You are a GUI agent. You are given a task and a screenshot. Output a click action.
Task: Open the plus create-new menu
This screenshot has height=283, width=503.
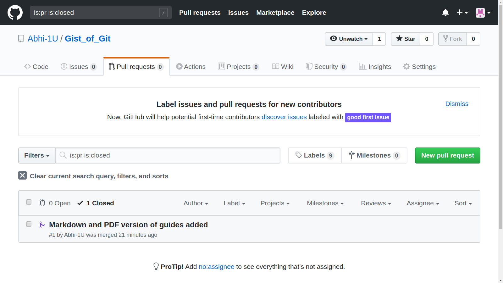tap(462, 13)
